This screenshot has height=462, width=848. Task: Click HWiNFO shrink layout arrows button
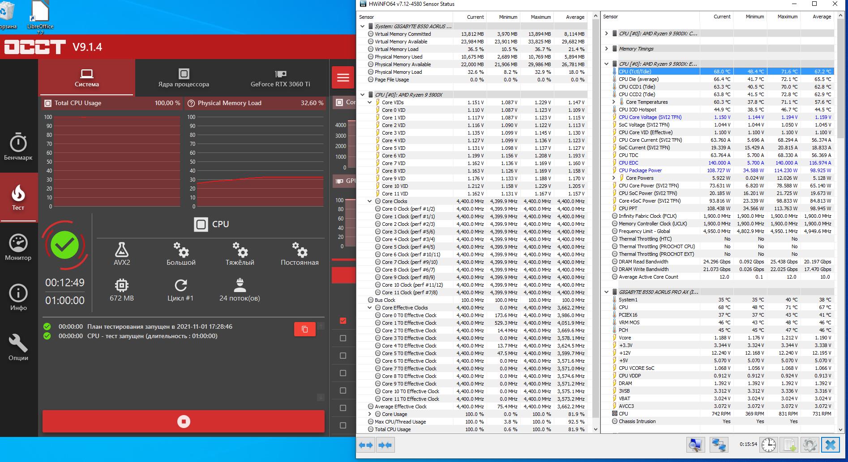tap(385, 445)
